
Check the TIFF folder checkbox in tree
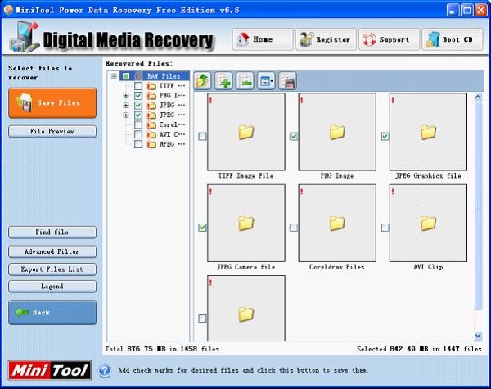pyautogui.click(x=138, y=86)
